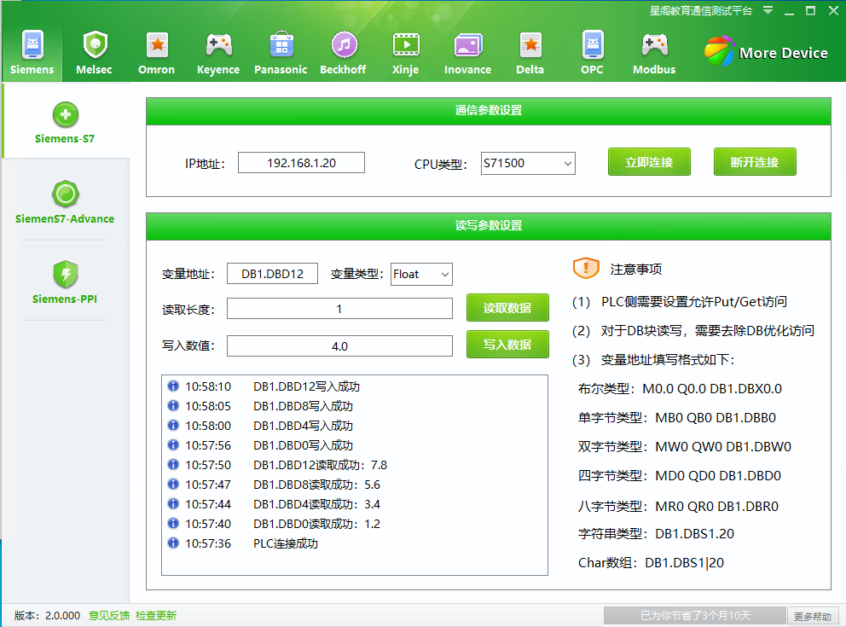Click info icon for 10:58:00 log entry

[172, 425]
